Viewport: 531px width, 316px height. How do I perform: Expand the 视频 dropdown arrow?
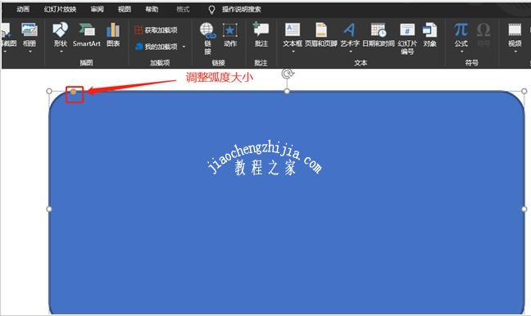point(515,52)
